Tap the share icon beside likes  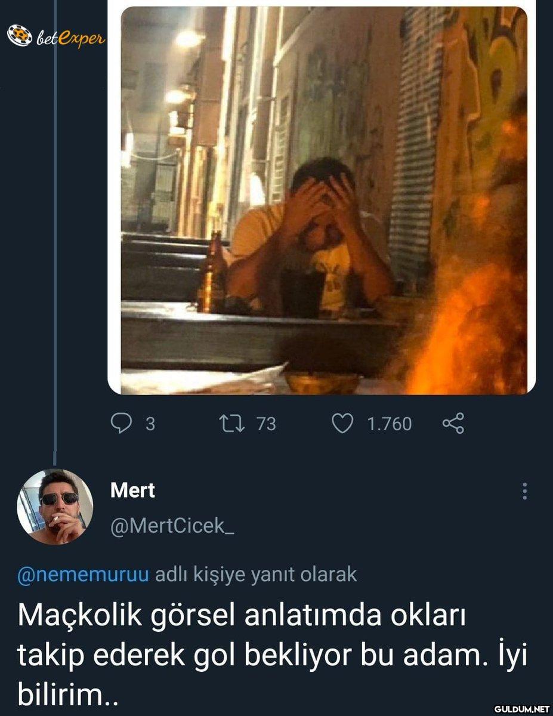453,424
